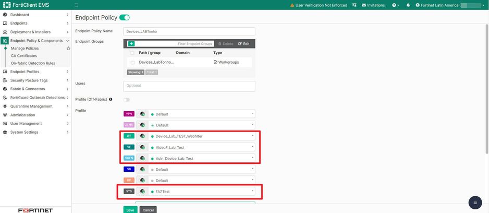Open CA Certificates in sidebar
Screen dimensions: 489x213
click(23, 55)
